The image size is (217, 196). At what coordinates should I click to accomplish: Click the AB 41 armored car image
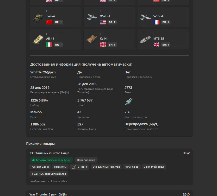38,40
